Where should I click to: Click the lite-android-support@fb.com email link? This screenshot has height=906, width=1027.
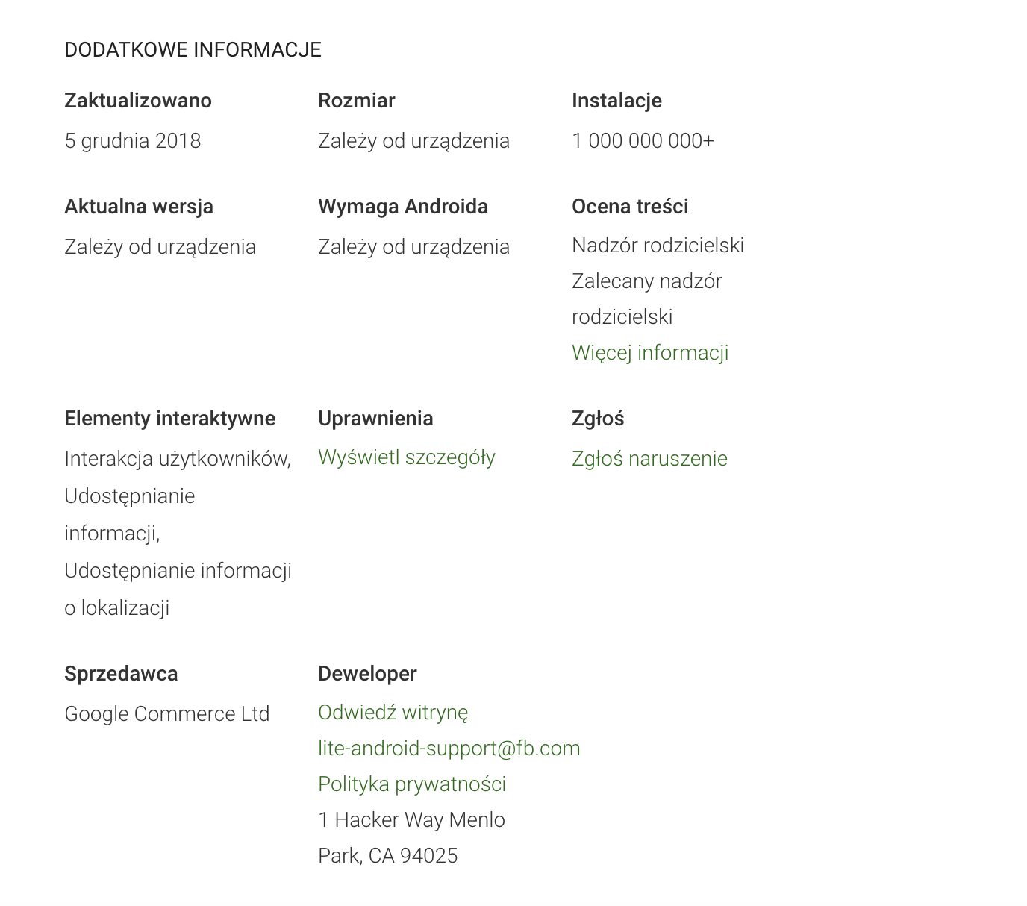tap(449, 749)
